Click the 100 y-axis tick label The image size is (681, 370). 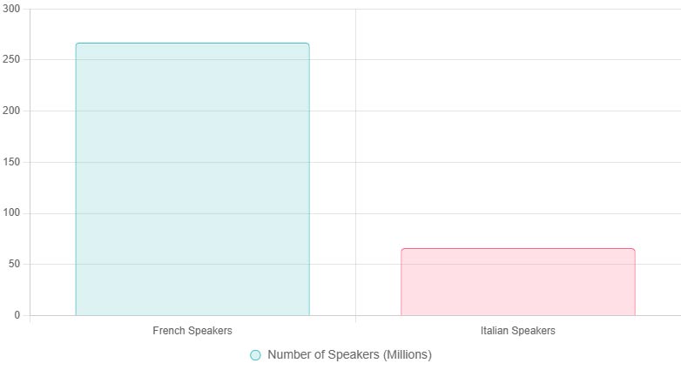[x=11, y=213]
